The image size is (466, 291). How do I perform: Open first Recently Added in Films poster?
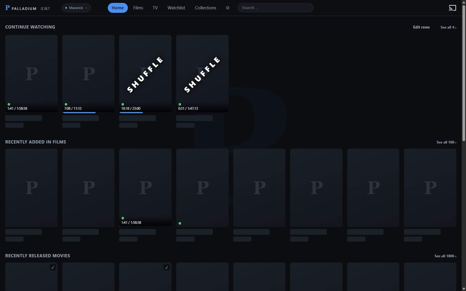pos(31,188)
